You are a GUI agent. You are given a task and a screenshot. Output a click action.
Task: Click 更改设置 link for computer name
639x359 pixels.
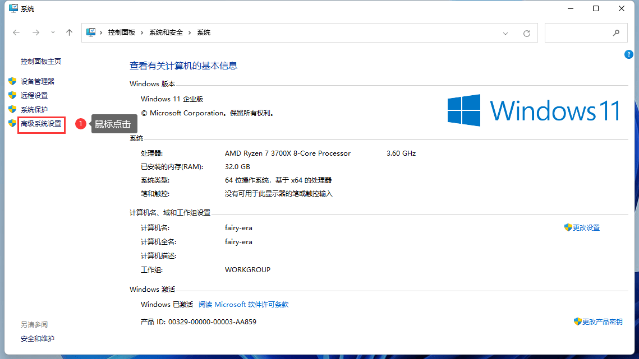[x=586, y=228]
